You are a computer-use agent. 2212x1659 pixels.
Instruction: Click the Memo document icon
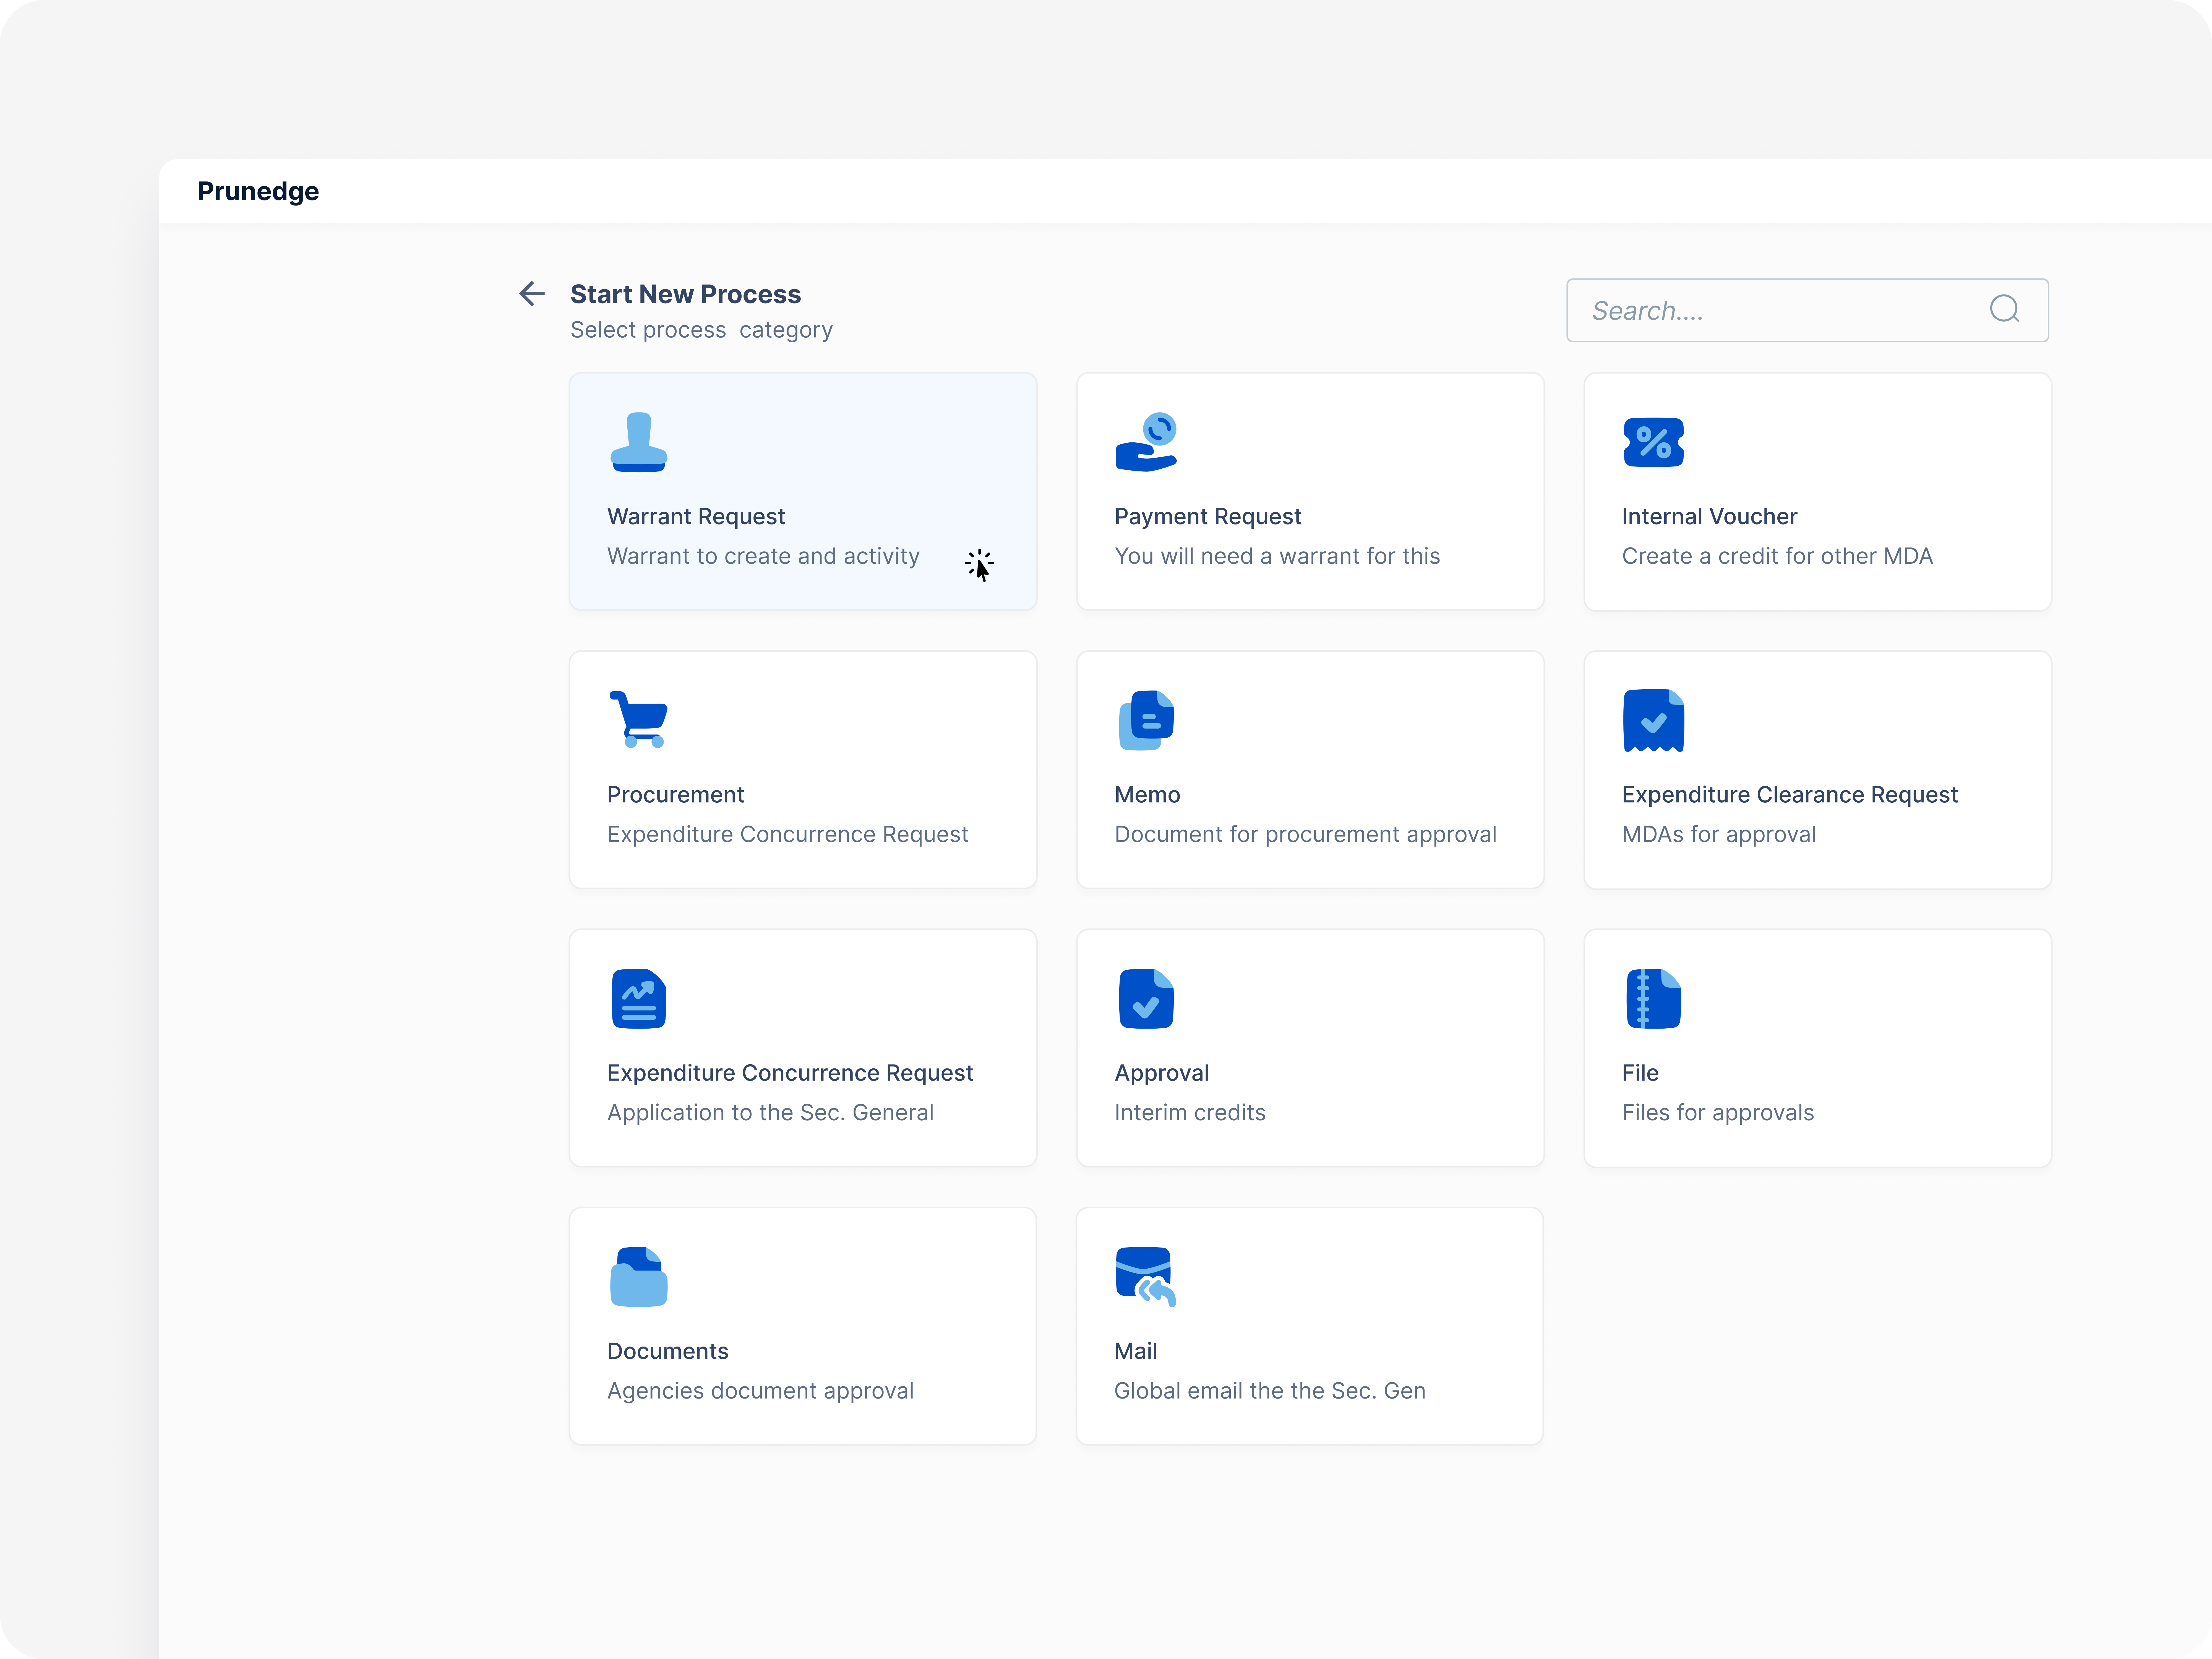[x=1146, y=720]
